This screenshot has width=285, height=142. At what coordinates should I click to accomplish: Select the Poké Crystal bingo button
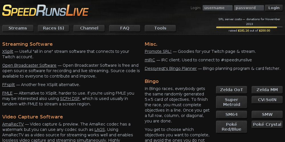click(267, 124)
